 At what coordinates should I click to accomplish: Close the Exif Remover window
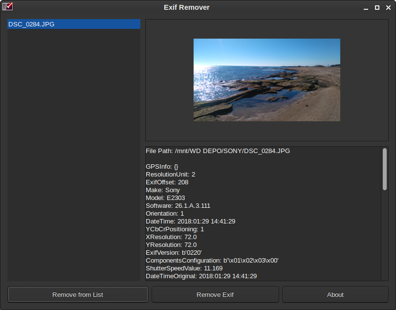click(389, 8)
